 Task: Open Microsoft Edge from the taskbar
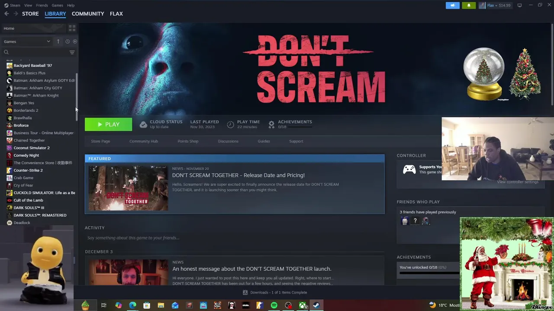[x=132, y=305]
